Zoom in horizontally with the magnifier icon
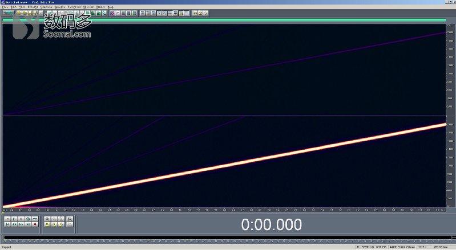456x250 pixels. (x=47, y=219)
